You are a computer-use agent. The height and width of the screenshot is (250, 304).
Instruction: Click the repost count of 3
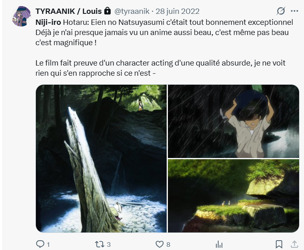(108, 244)
